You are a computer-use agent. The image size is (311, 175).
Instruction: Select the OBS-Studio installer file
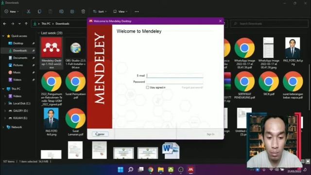pyautogui.click(x=75, y=53)
